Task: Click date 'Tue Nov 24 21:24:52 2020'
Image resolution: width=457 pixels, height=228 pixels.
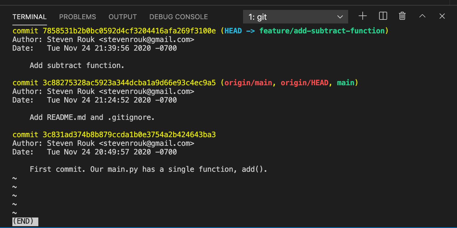Action: 99,100
